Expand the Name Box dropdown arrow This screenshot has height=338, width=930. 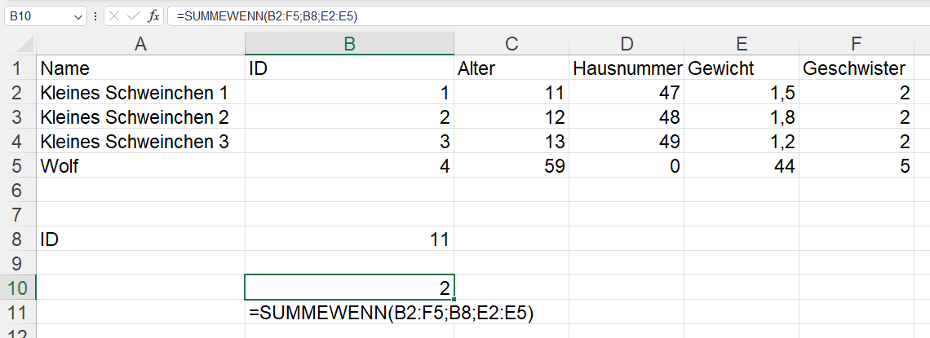78,16
